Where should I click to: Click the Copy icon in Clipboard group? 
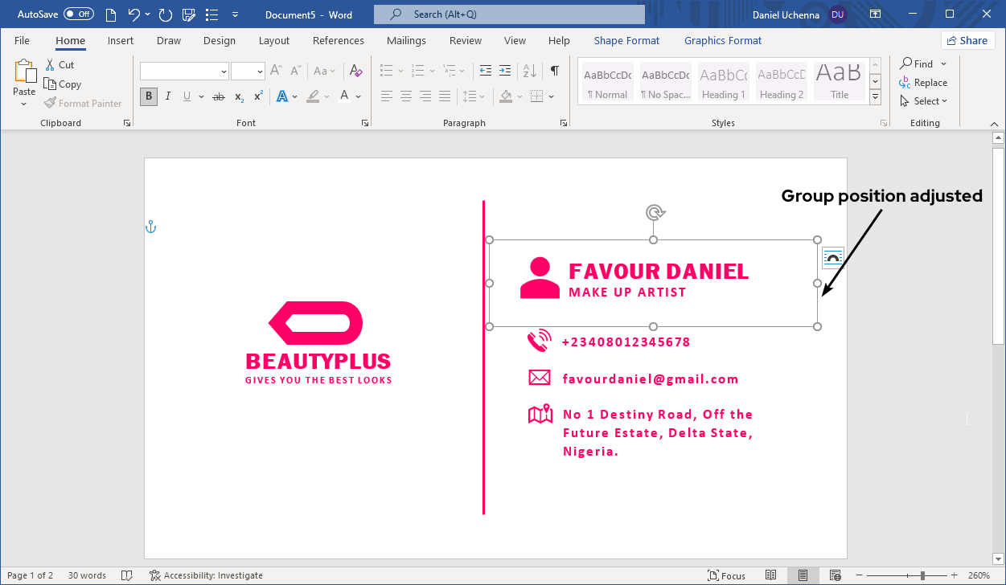50,84
